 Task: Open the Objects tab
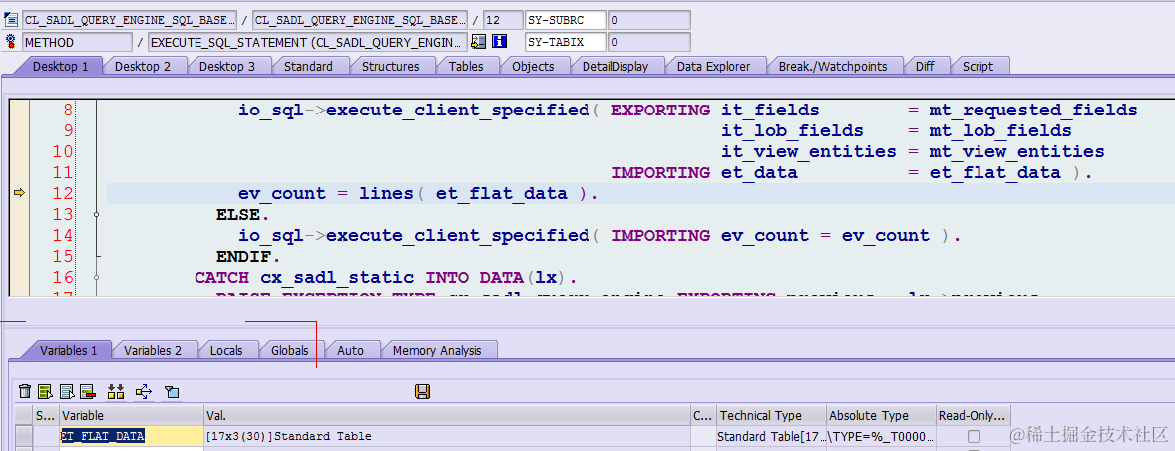click(x=533, y=66)
